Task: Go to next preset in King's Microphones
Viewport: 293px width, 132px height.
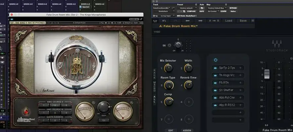Action: pos(112,23)
